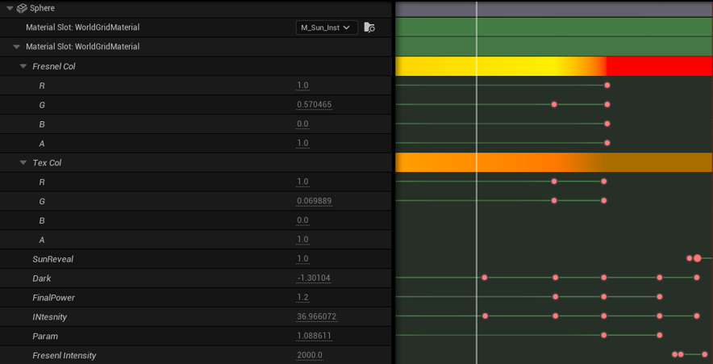Click the INtesnity value field 36.966072
This screenshot has height=364, width=713.
tap(316, 317)
